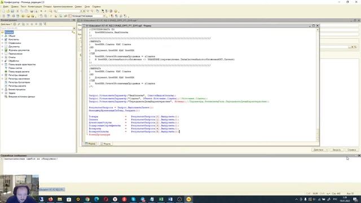The height and width of the screenshot is (203, 361).
Task: Click the Chrome taskbar icon
Action: (x=87, y=199)
